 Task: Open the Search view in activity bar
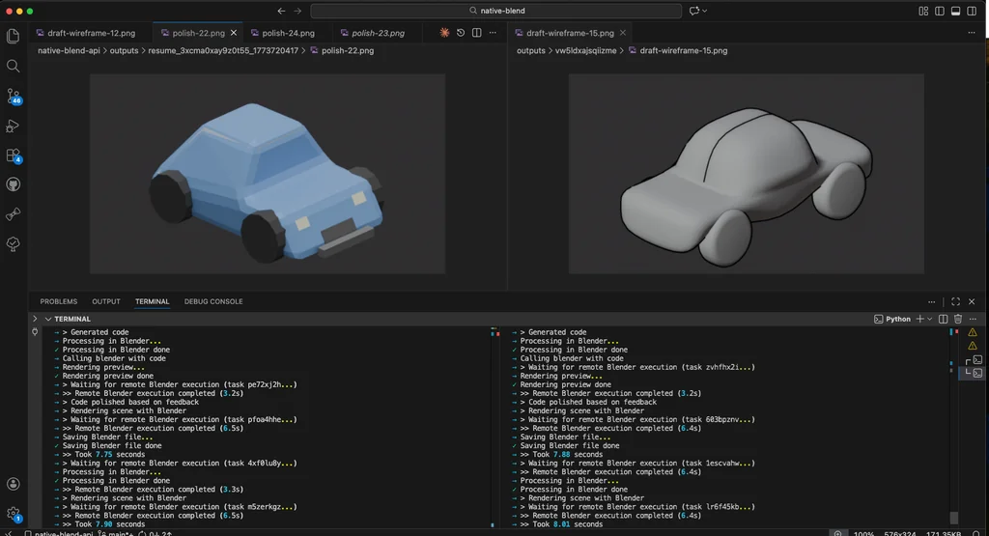click(x=14, y=66)
